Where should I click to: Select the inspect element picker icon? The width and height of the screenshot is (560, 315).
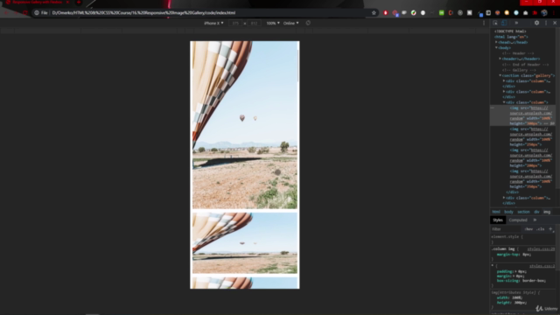point(495,23)
